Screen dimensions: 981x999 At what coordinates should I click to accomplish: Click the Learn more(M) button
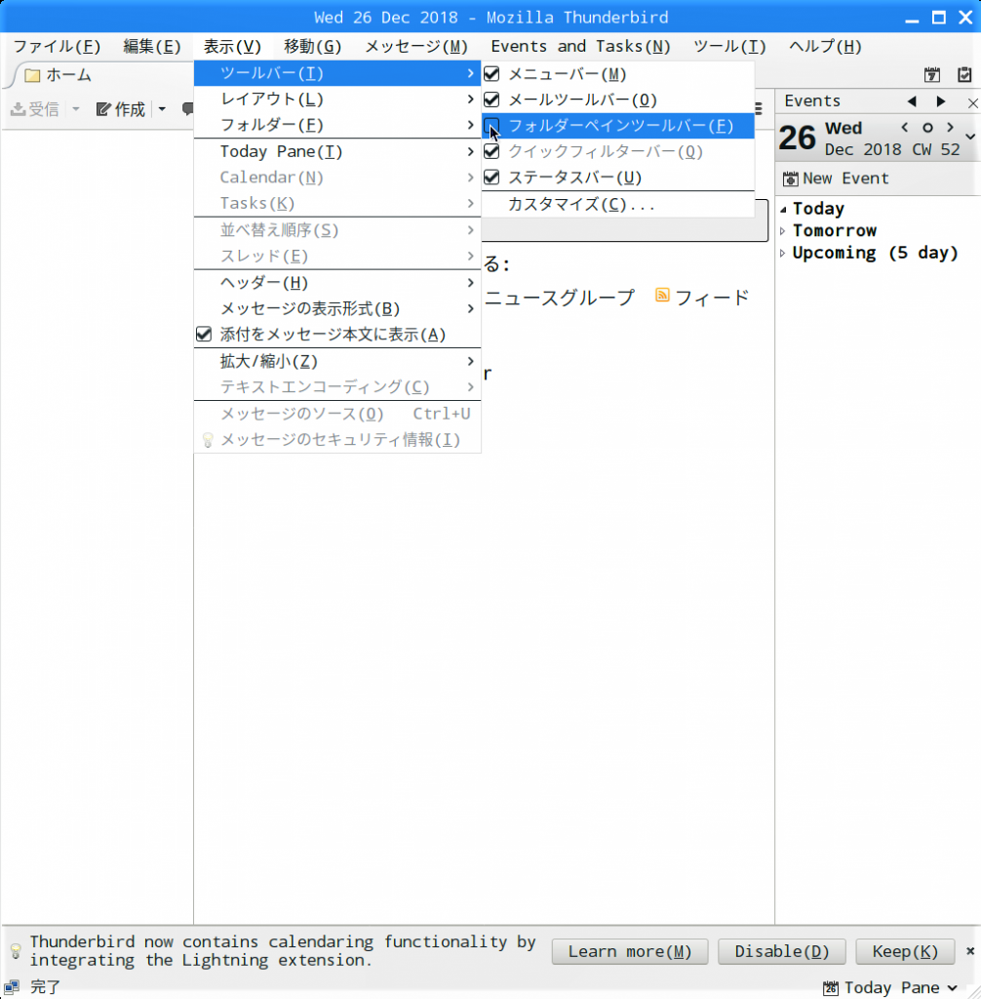click(x=629, y=951)
